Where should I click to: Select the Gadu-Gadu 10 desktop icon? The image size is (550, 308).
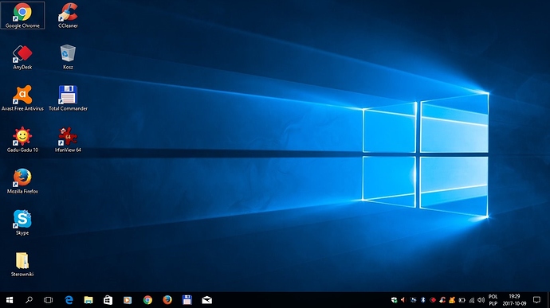[22, 140]
